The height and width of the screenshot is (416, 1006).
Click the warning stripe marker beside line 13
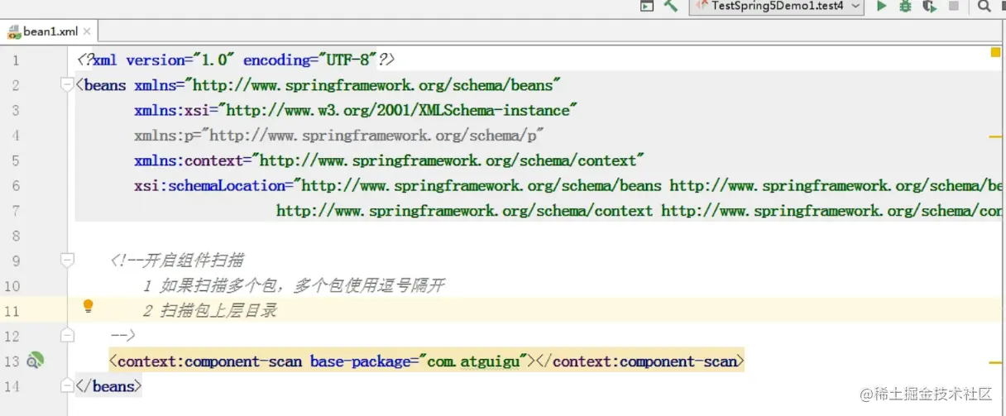click(995, 362)
